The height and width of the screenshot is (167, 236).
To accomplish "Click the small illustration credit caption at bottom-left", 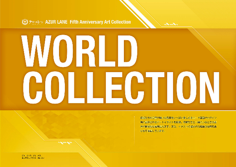I will [33, 157].
